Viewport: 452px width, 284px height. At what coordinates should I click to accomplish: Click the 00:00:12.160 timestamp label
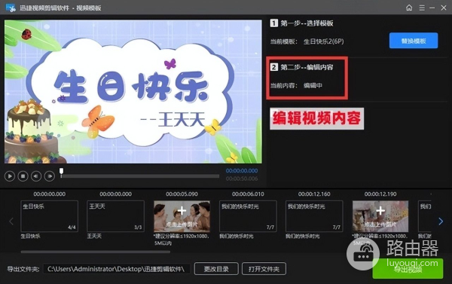314,194
